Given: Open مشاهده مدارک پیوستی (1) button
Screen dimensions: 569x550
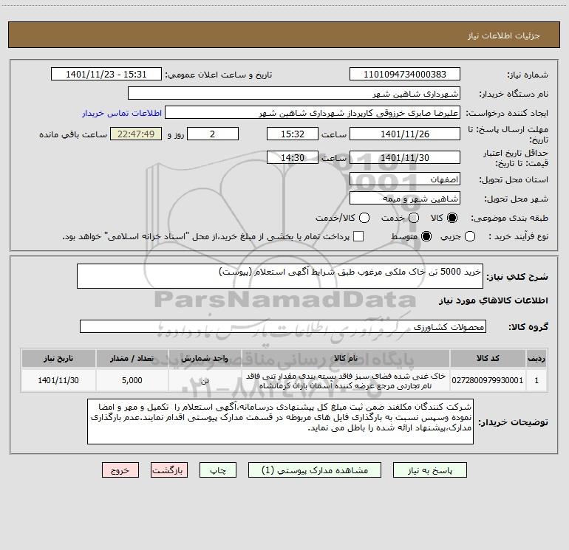Looking at the screenshot, I should pos(315,470).
